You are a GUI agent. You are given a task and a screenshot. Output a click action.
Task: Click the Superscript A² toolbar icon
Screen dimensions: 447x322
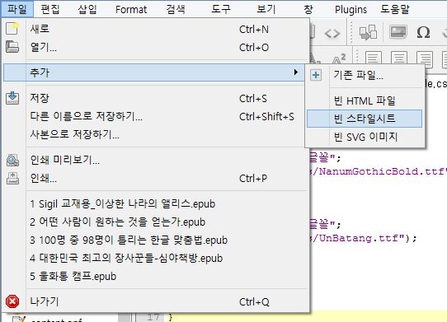(339, 58)
